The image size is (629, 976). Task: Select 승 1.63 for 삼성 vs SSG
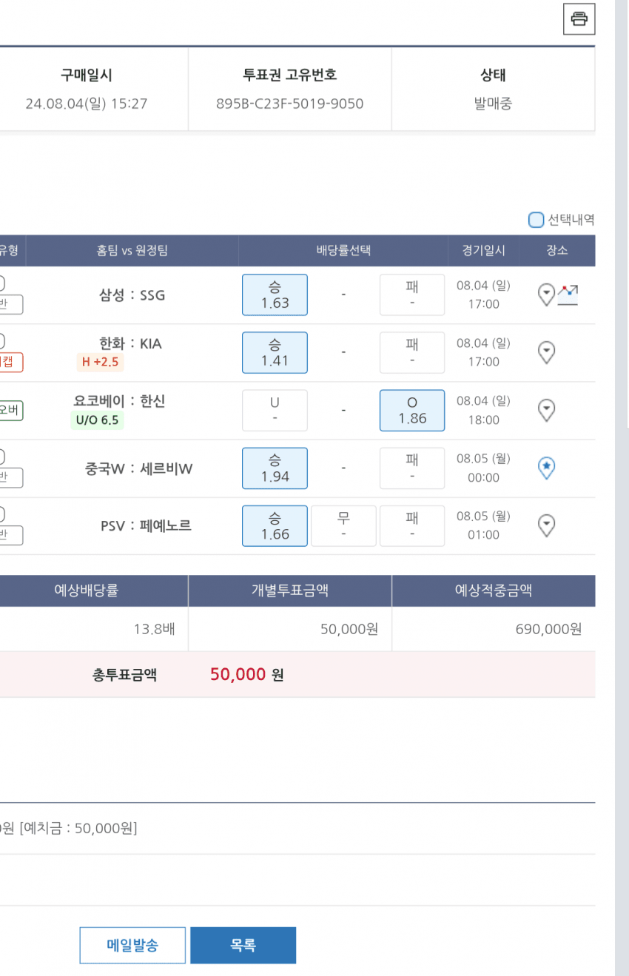tap(275, 295)
